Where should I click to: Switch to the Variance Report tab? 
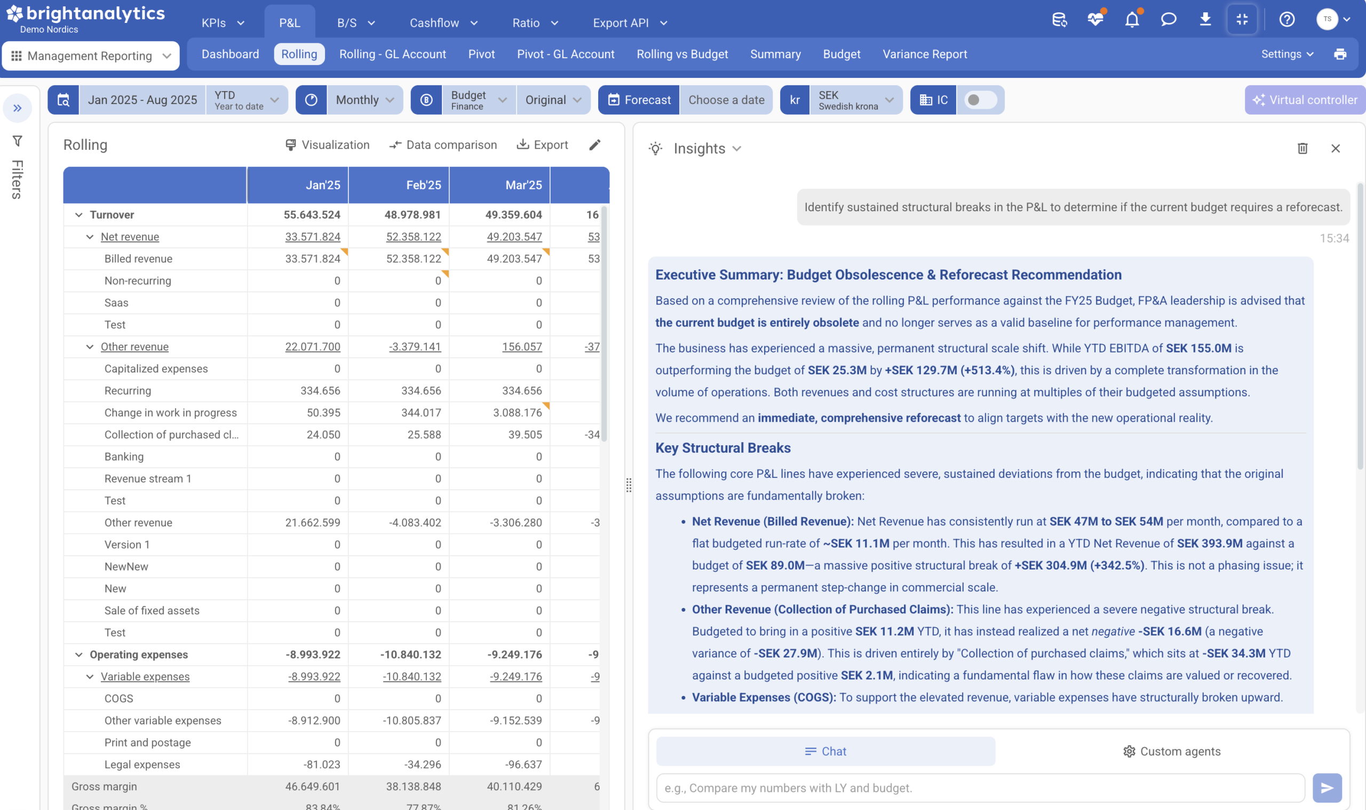924,54
